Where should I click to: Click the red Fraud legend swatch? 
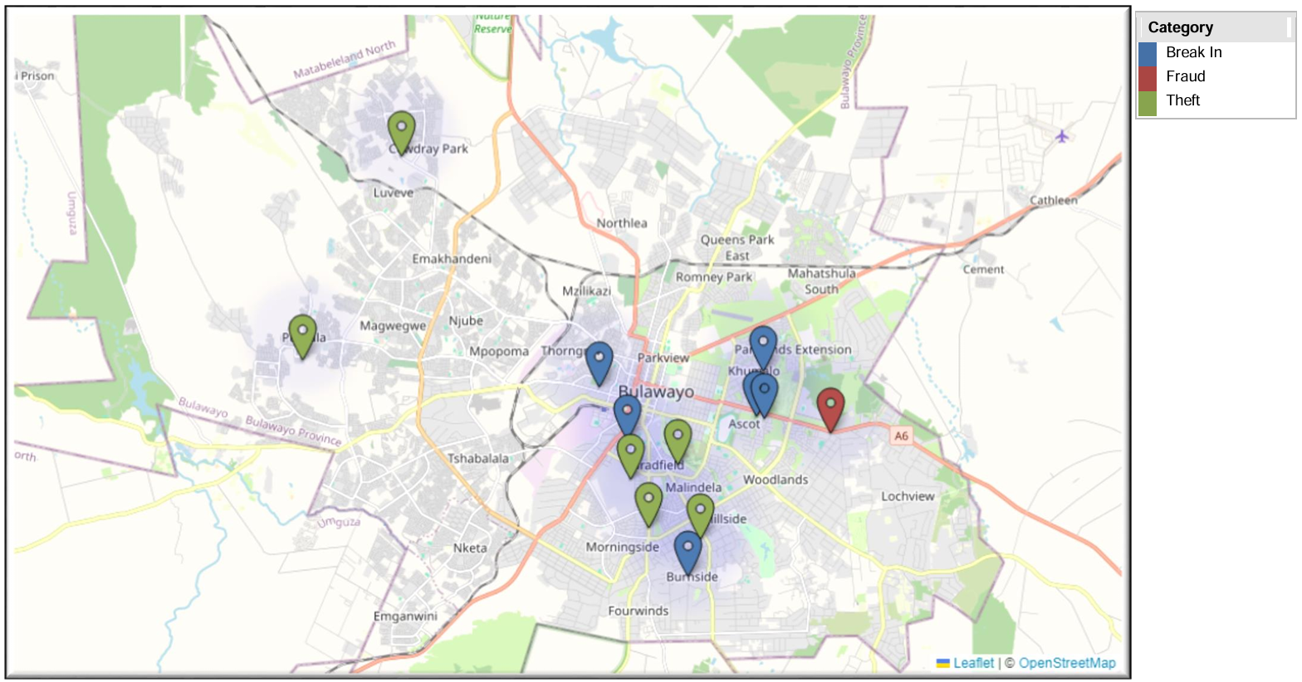(1148, 77)
